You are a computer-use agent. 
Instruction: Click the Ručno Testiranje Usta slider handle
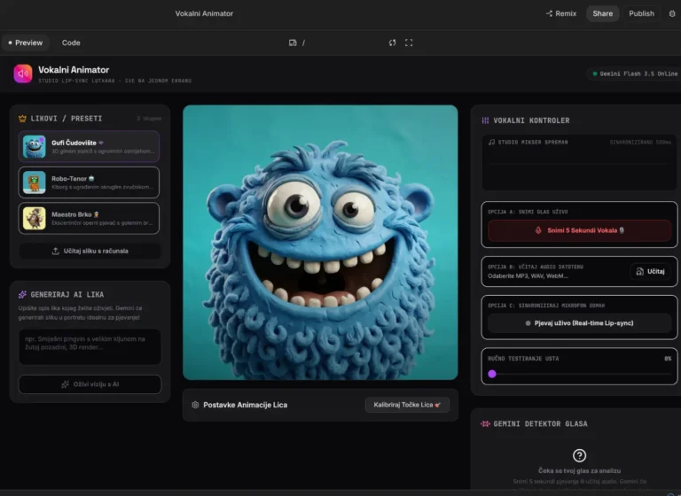pos(492,374)
